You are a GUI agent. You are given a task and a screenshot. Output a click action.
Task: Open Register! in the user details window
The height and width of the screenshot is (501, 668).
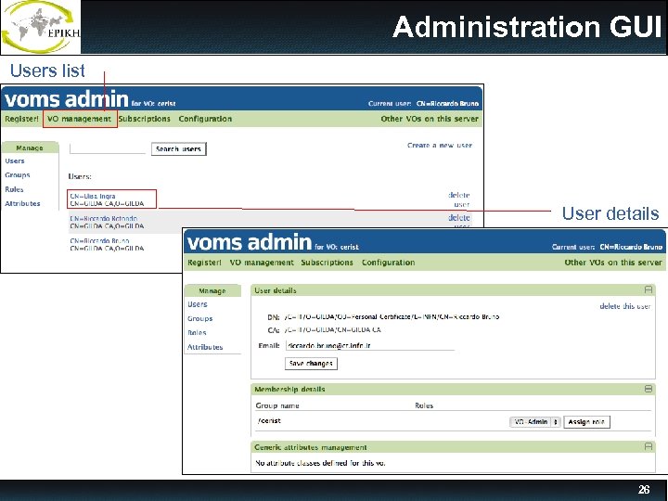coord(204,263)
